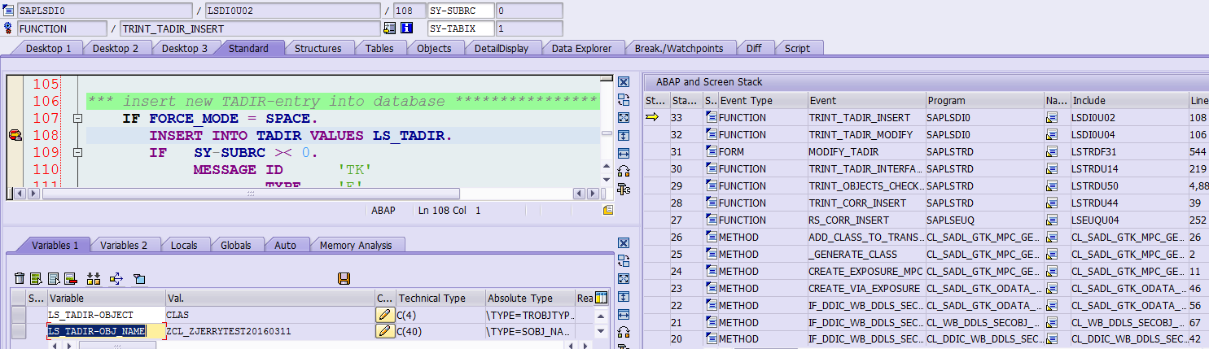Screen dimensions: 1209x349
Task: Open the column layout icon in variables table
Action: (x=602, y=298)
